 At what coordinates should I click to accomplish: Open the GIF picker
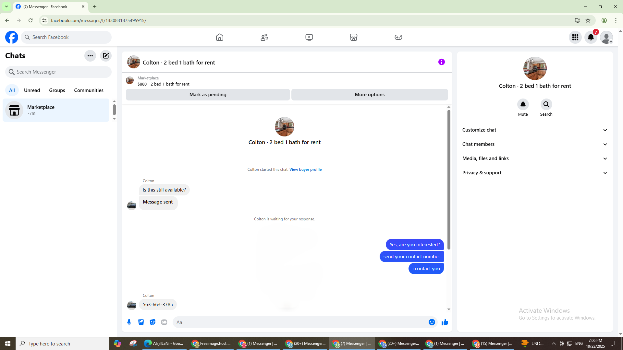[164, 322]
